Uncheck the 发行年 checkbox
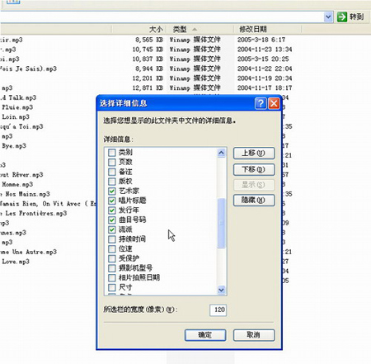The width and height of the screenshot is (371, 364). [112, 210]
